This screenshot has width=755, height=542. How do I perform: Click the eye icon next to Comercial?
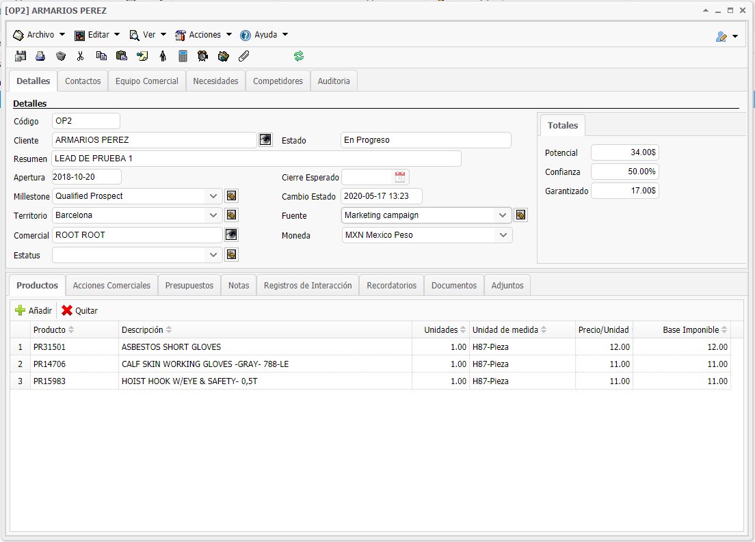(232, 234)
